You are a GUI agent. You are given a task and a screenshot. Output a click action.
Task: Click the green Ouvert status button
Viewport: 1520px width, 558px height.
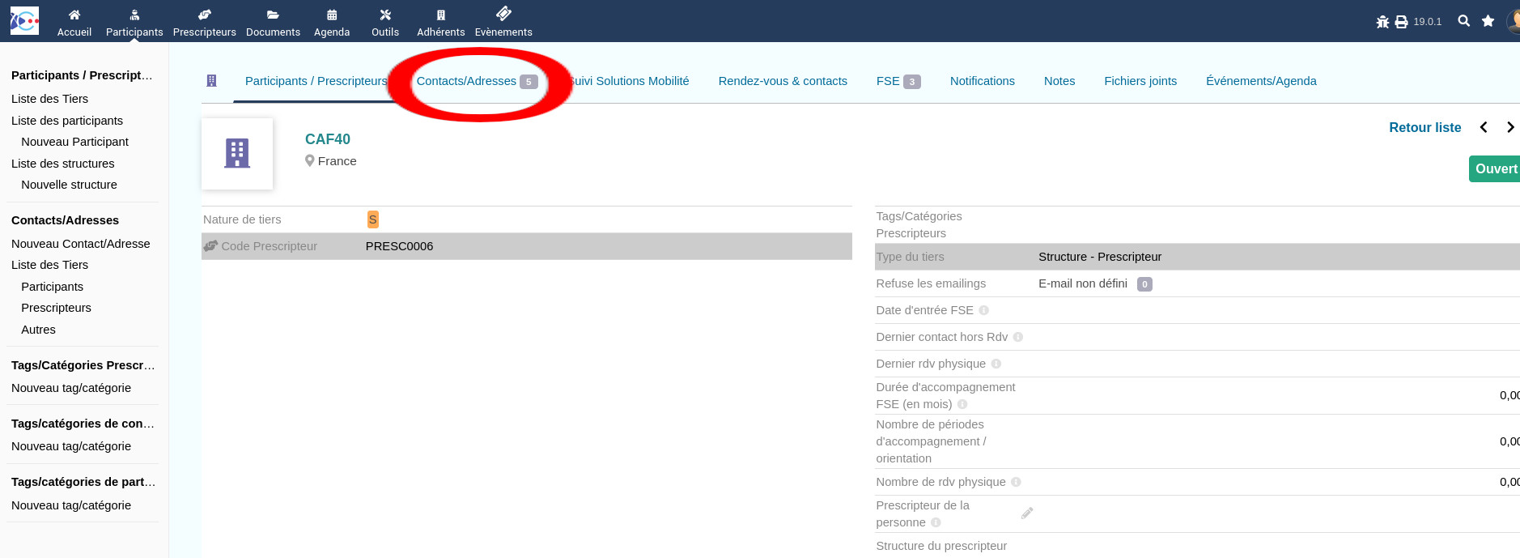(1495, 168)
